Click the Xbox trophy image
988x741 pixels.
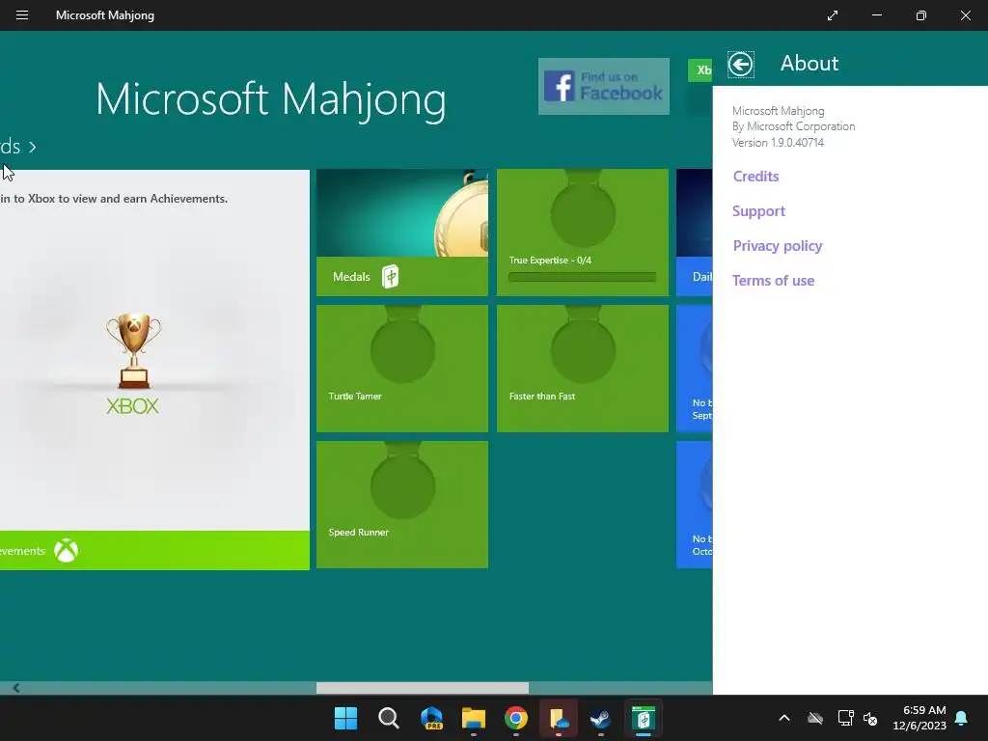[133, 351]
